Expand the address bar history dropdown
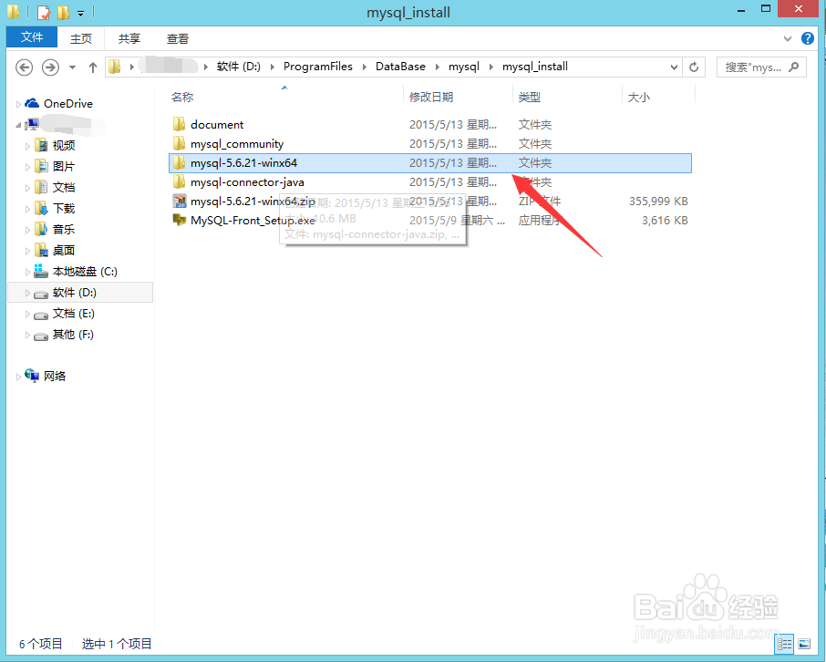This screenshot has width=826, height=662. 672,67
